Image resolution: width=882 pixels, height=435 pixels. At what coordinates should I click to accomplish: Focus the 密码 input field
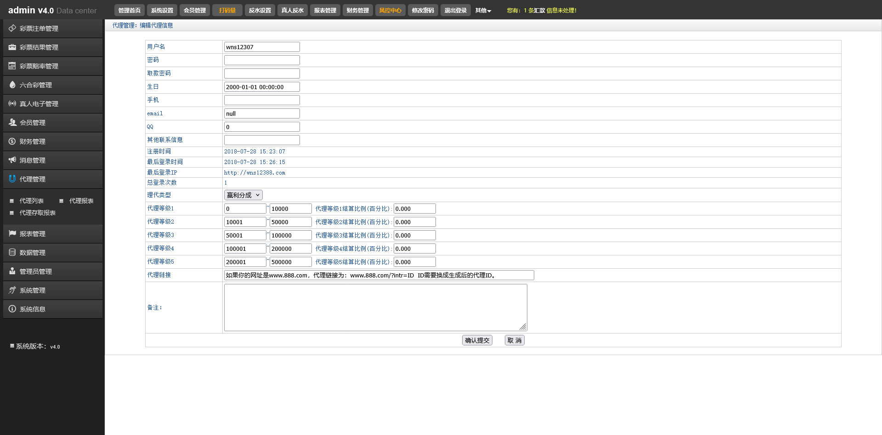coord(262,60)
